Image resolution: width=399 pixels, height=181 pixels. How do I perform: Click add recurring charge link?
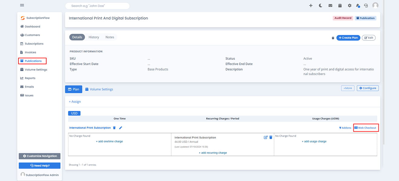coord(213,153)
